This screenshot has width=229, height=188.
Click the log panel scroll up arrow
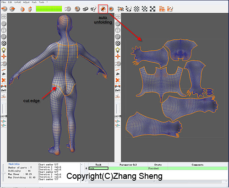[x=82, y=165]
